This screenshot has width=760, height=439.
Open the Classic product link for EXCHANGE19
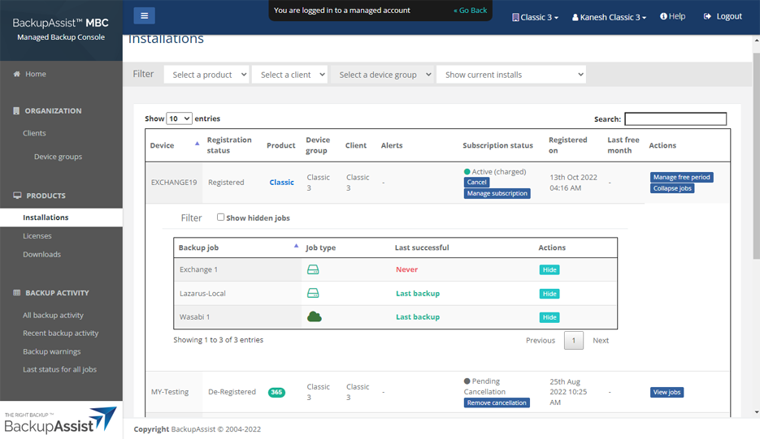281,183
